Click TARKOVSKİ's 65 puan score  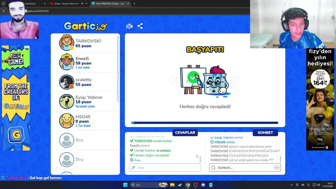pos(83,46)
